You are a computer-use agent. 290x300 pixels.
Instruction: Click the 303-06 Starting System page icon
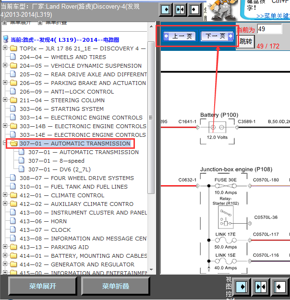coord(13,108)
